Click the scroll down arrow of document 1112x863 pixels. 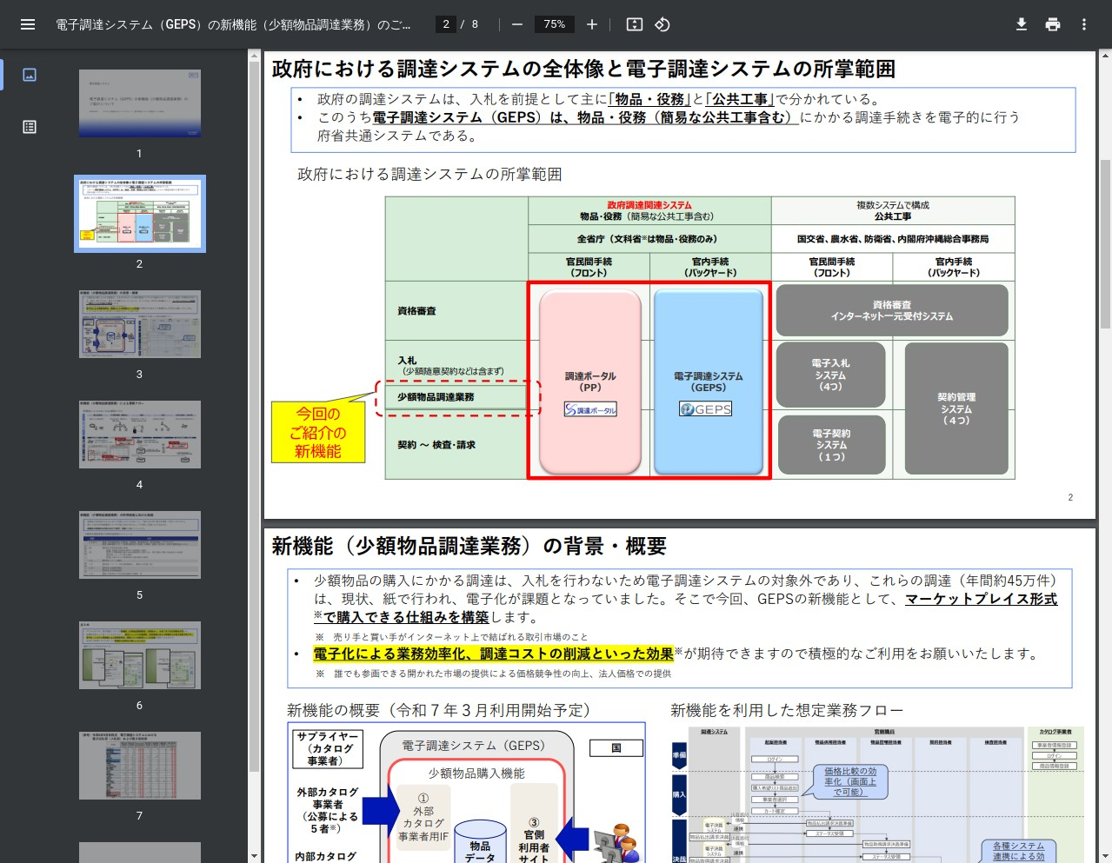pyautogui.click(x=1105, y=856)
